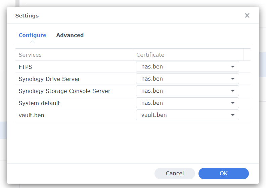266x188 pixels.
Task: Click the arrow icon in the FTPS certificate box
Action: coord(233,66)
